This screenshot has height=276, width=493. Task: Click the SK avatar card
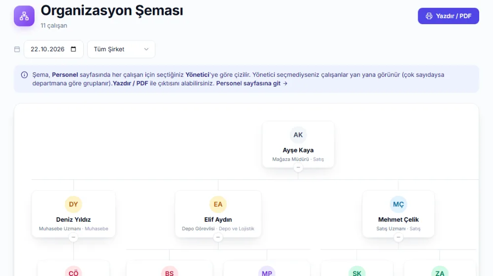tap(357, 269)
